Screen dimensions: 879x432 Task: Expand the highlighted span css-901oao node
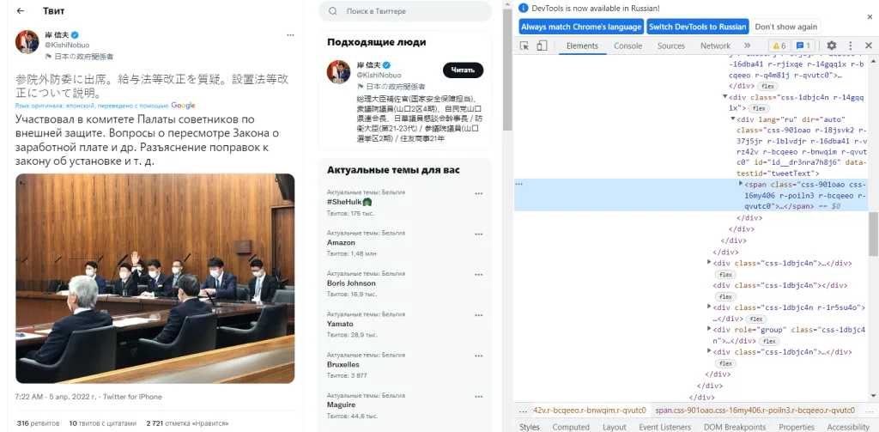pyautogui.click(x=741, y=184)
